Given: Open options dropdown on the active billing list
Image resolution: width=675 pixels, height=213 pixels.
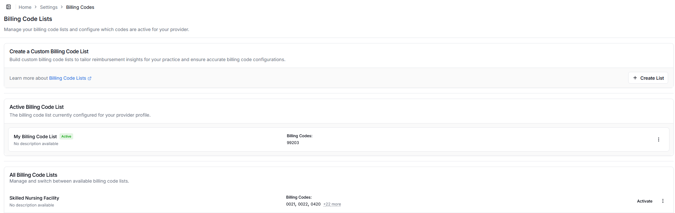Looking at the screenshot, I should [659, 139].
